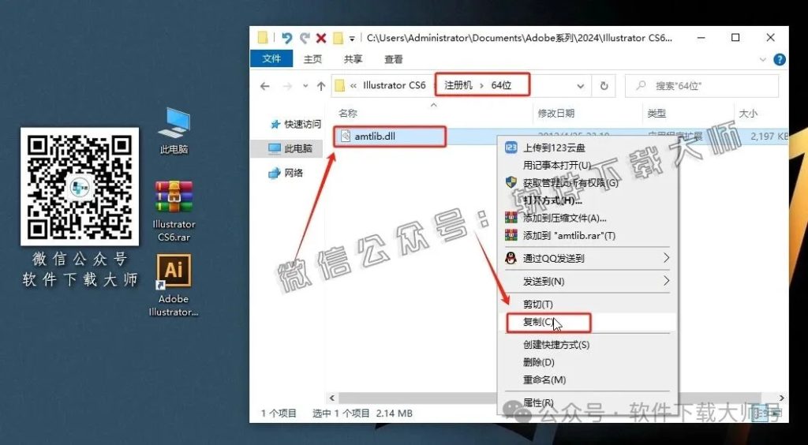Select 此电脑 in navigation pane
The width and height of the screenshot is (808, 445).
pos(291,148)
